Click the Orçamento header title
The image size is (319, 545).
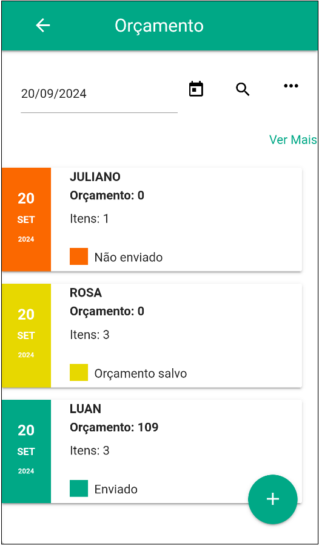(159, 26)
